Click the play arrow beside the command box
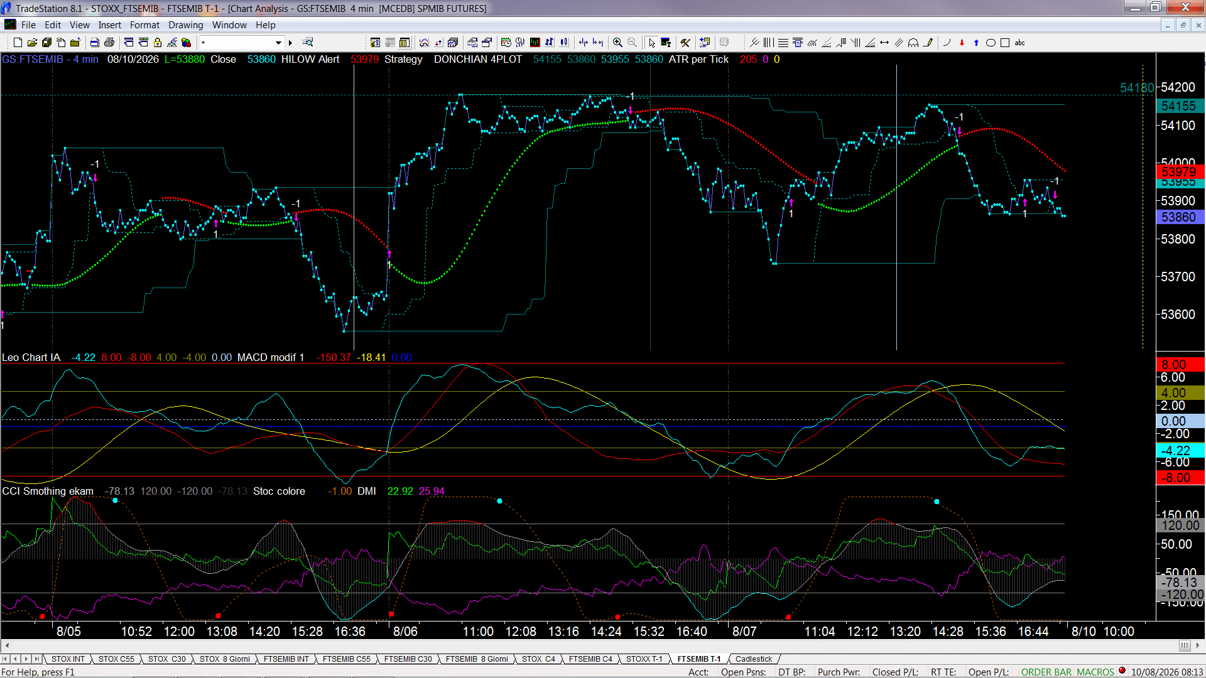The image size is (1206, 678). pyautogui.click(x=290, y=43)
